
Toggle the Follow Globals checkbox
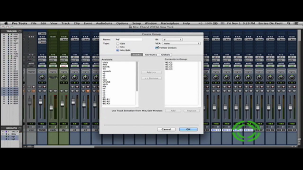coord(157,48)
